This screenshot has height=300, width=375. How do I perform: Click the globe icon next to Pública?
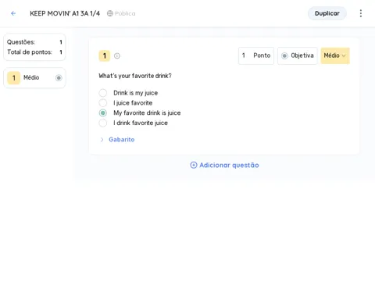110,13
